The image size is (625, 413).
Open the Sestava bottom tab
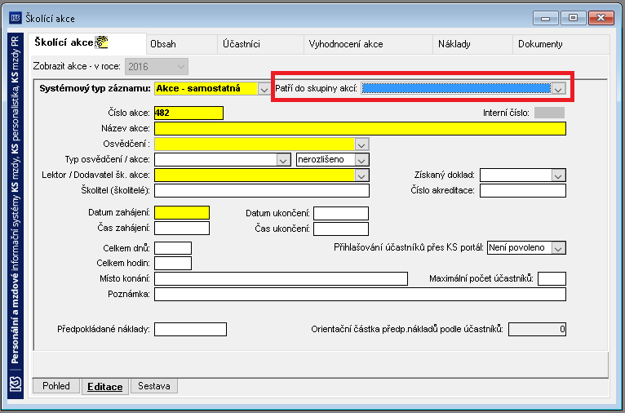(154, 386)
